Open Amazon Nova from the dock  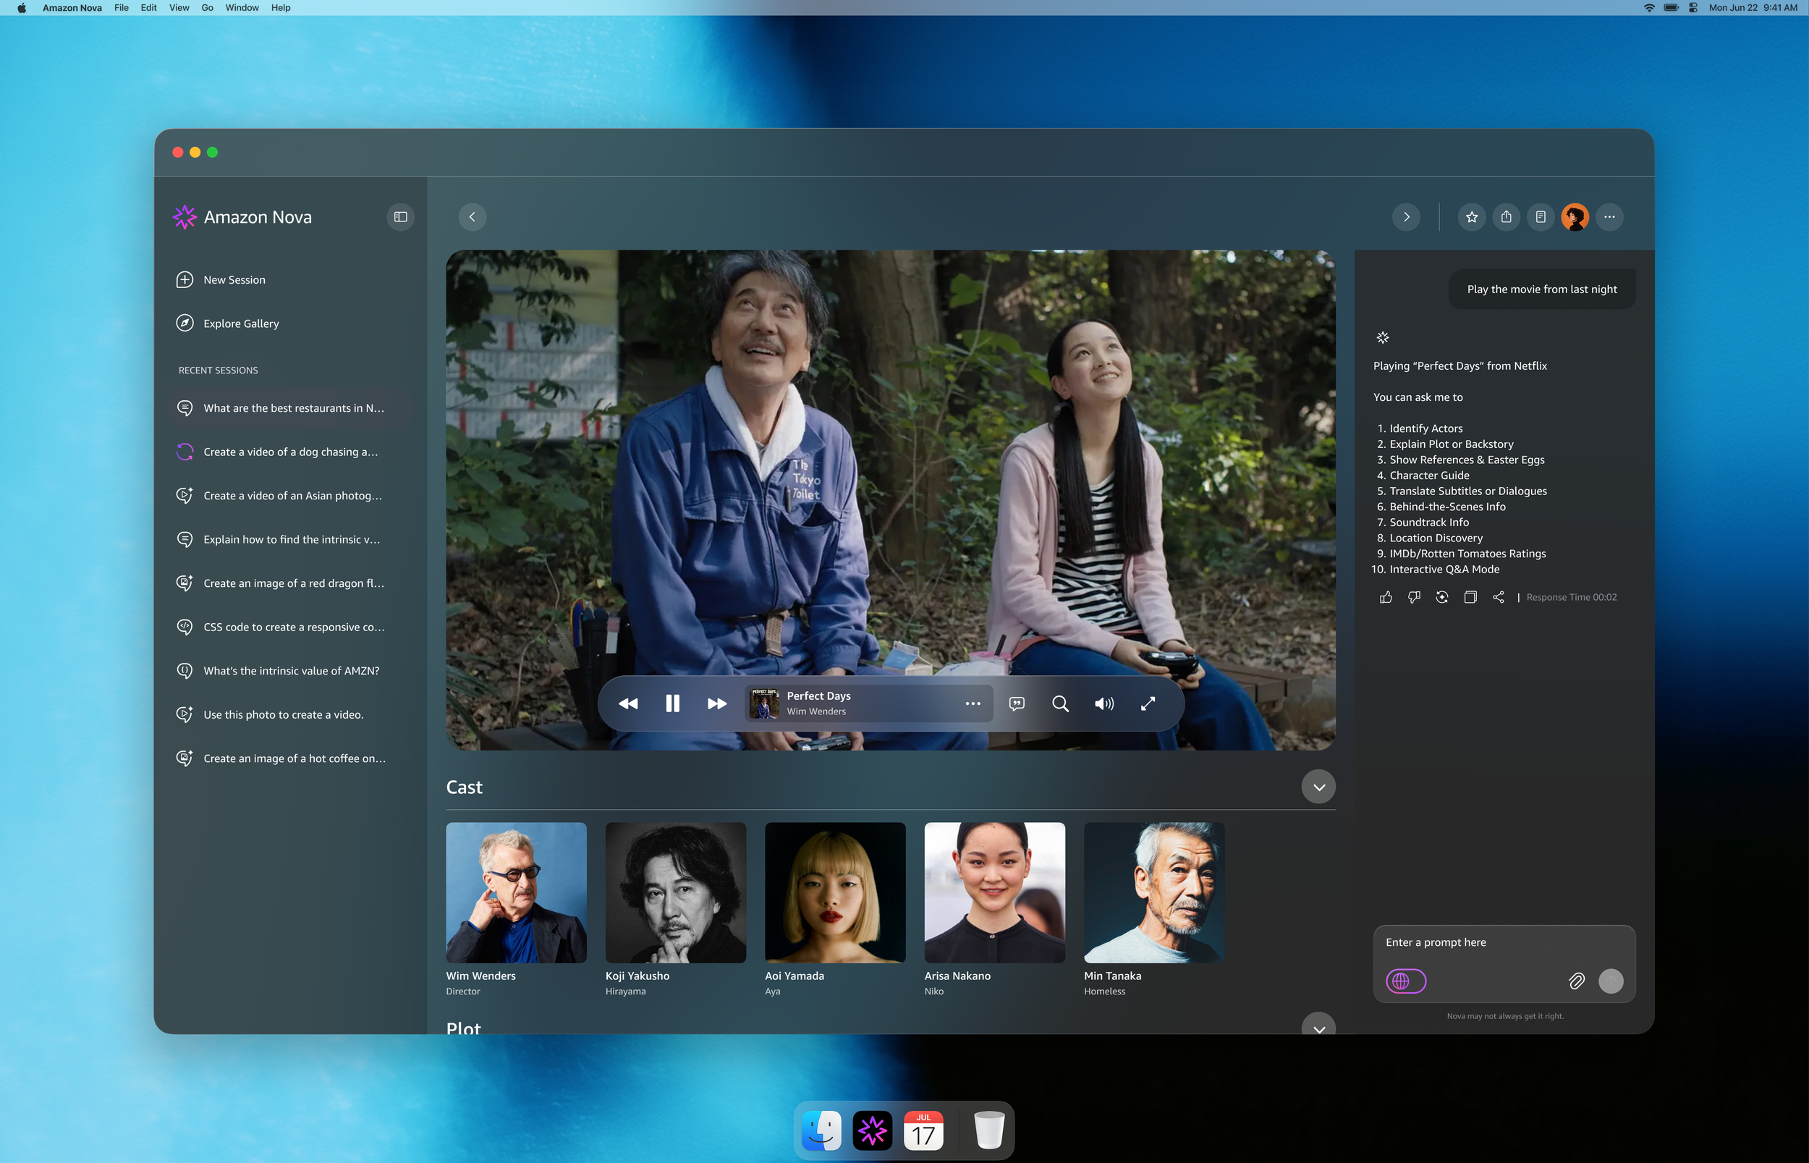tap(872, 1130)
